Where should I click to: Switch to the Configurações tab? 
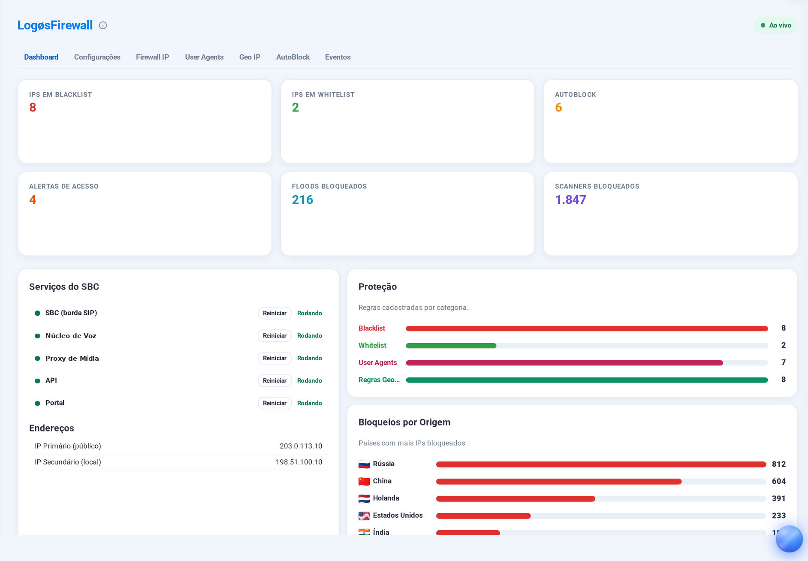(97, 57)
